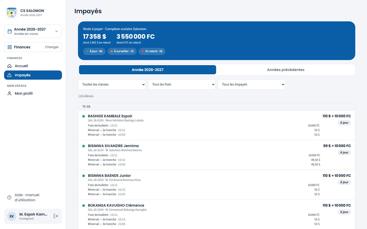Click the 17 358 $ remaining total
Viewport: 367px width, 229px height.
(95, 37)
